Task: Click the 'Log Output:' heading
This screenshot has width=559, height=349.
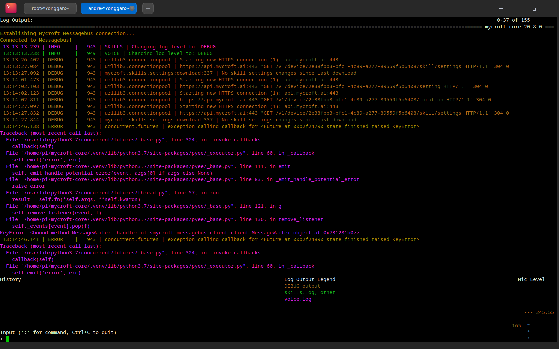Action: pos(16,20)
